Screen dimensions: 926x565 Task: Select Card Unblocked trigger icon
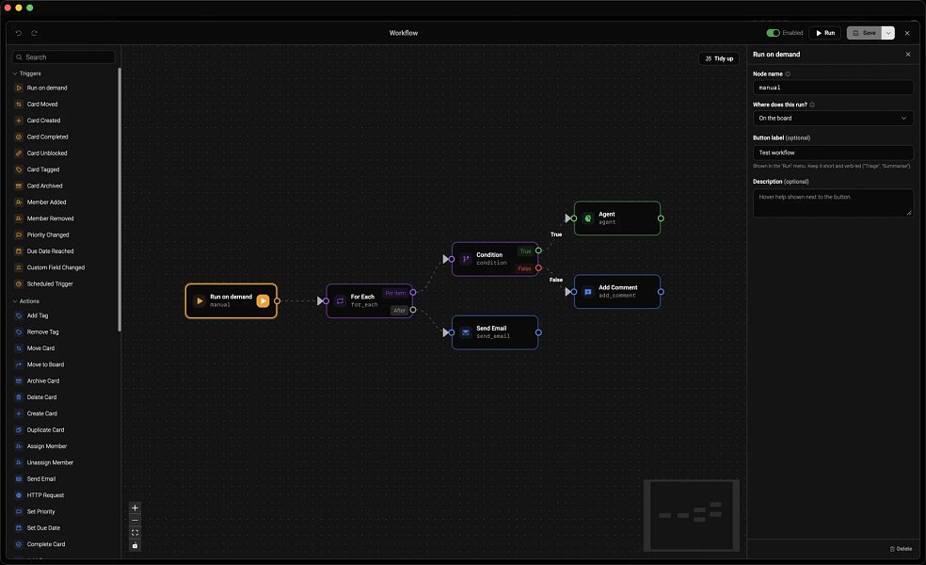point(19,153)
